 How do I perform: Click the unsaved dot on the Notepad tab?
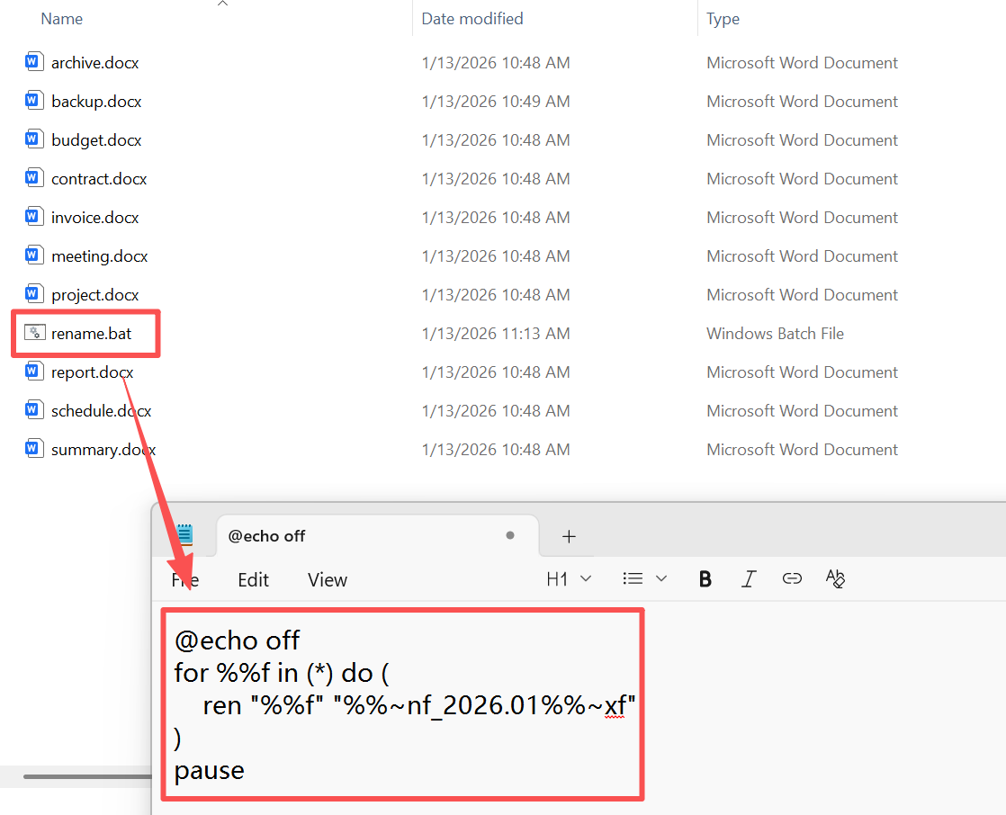tap(510, 535)
